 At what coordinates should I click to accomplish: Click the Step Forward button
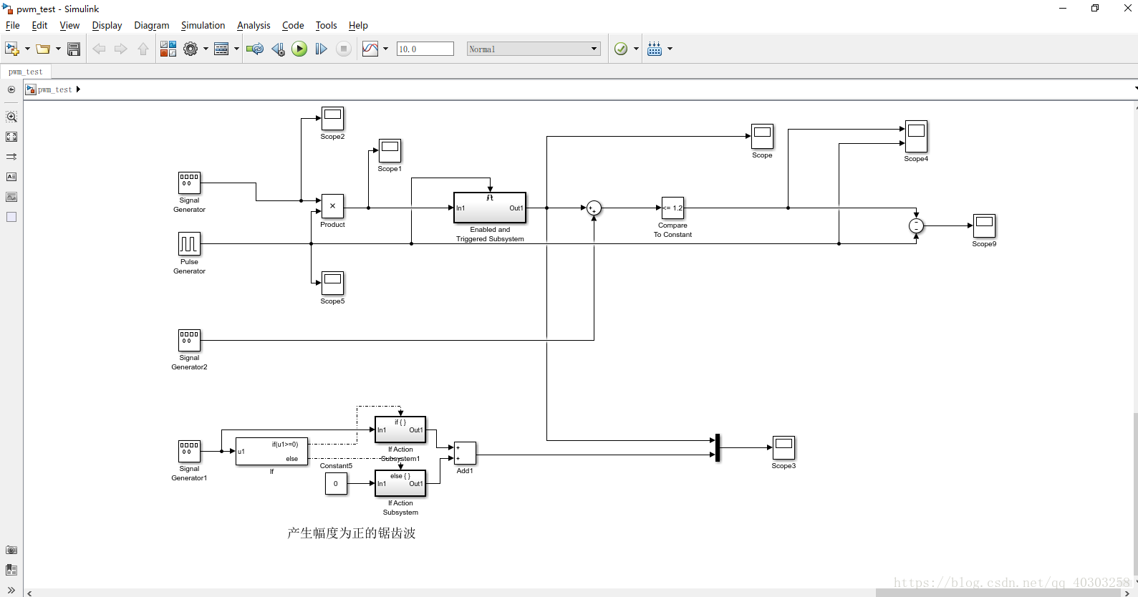coord(322,49)
